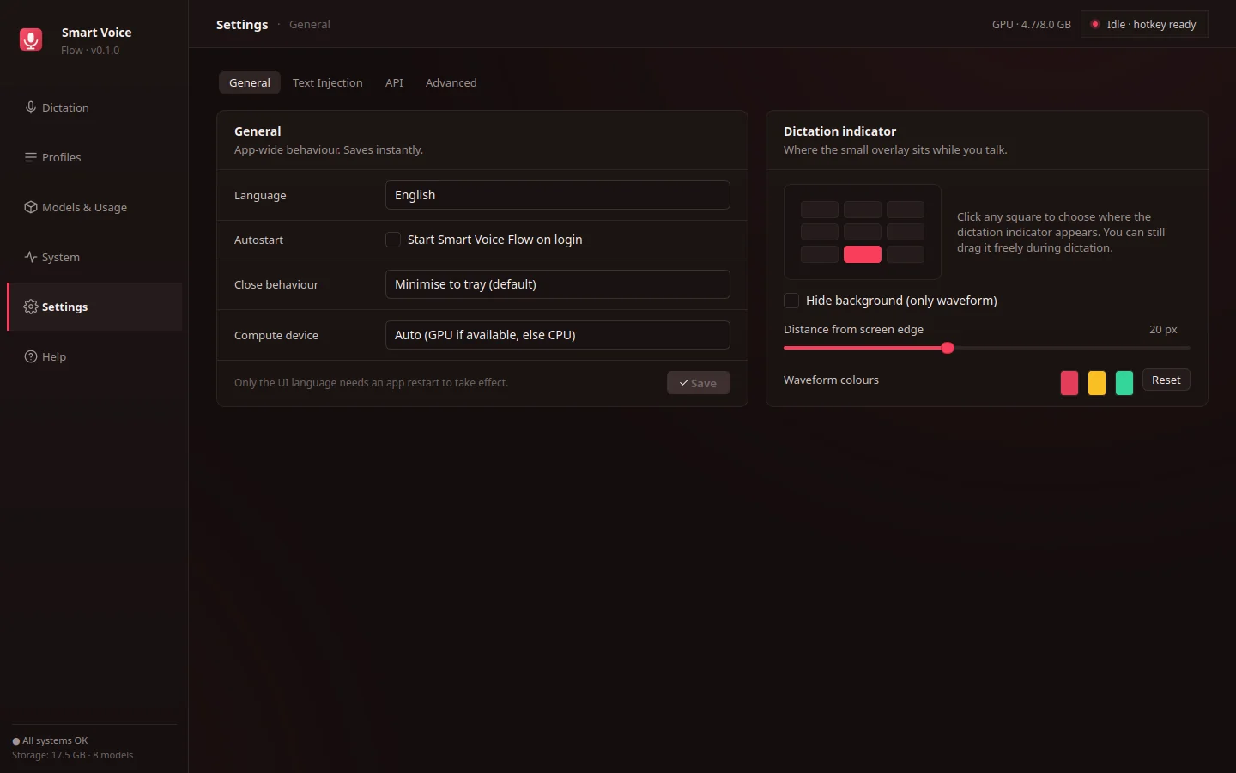Open the System page
The height and width of the screenshot is (773, 1236).
tap(94, 257)
